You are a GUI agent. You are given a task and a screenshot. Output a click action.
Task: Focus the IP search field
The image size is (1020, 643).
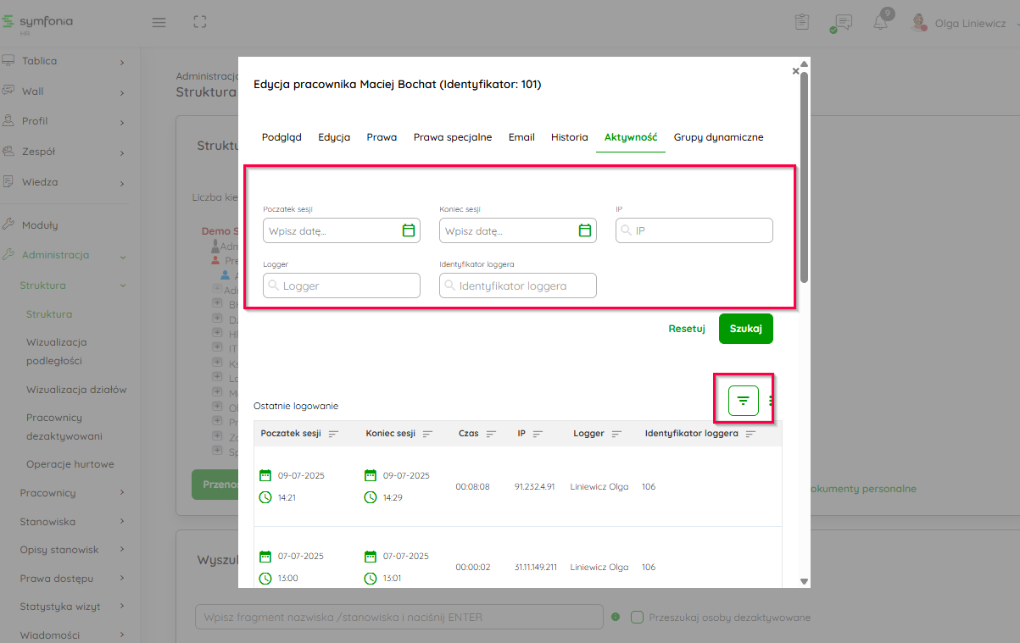point(701,230)
